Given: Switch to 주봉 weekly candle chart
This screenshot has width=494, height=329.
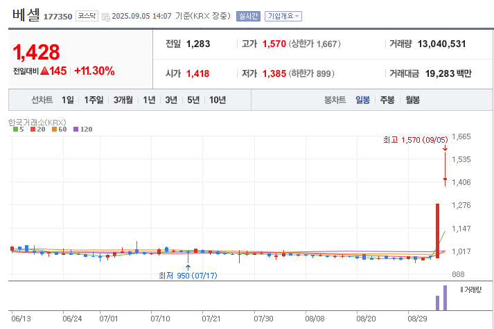Looking at the screenshot, I should (x=387, y=100).
